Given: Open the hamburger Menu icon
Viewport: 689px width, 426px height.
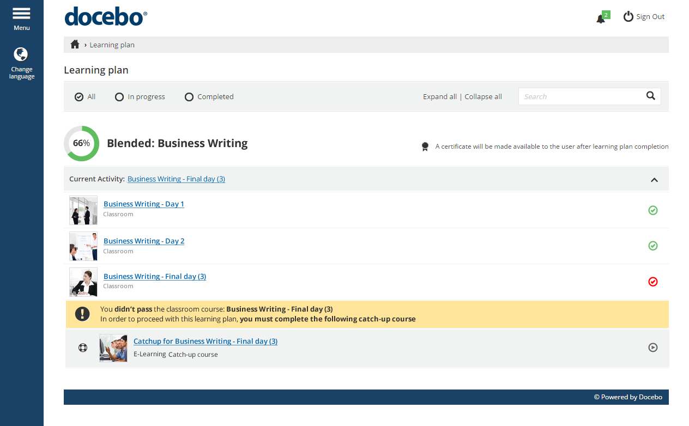Looking at the screenshot, I should click(x=21, y=14).
